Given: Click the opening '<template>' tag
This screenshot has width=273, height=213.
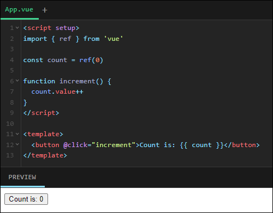Looking at the screenshot, I should (x=43, y=134).
